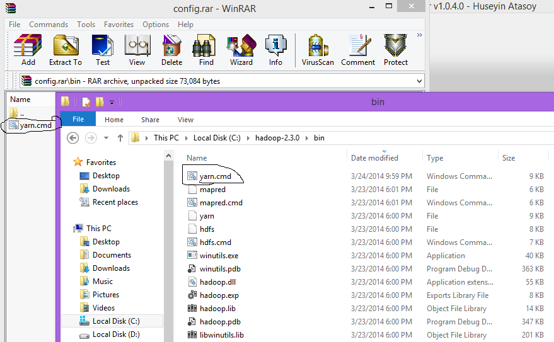Add a Comment to the archive
Viewport: 554px width, 342px height.
pos(358,50)
